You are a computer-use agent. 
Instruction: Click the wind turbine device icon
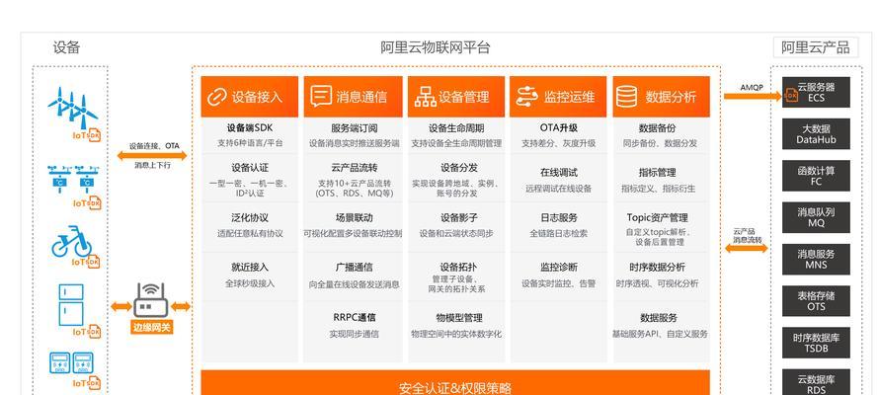coord(72,109)
